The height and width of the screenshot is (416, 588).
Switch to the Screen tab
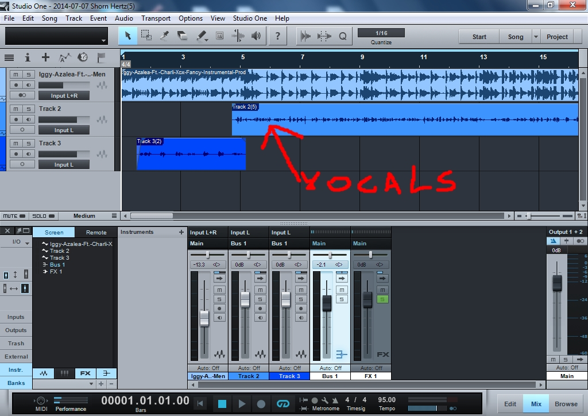coord(54,233)
